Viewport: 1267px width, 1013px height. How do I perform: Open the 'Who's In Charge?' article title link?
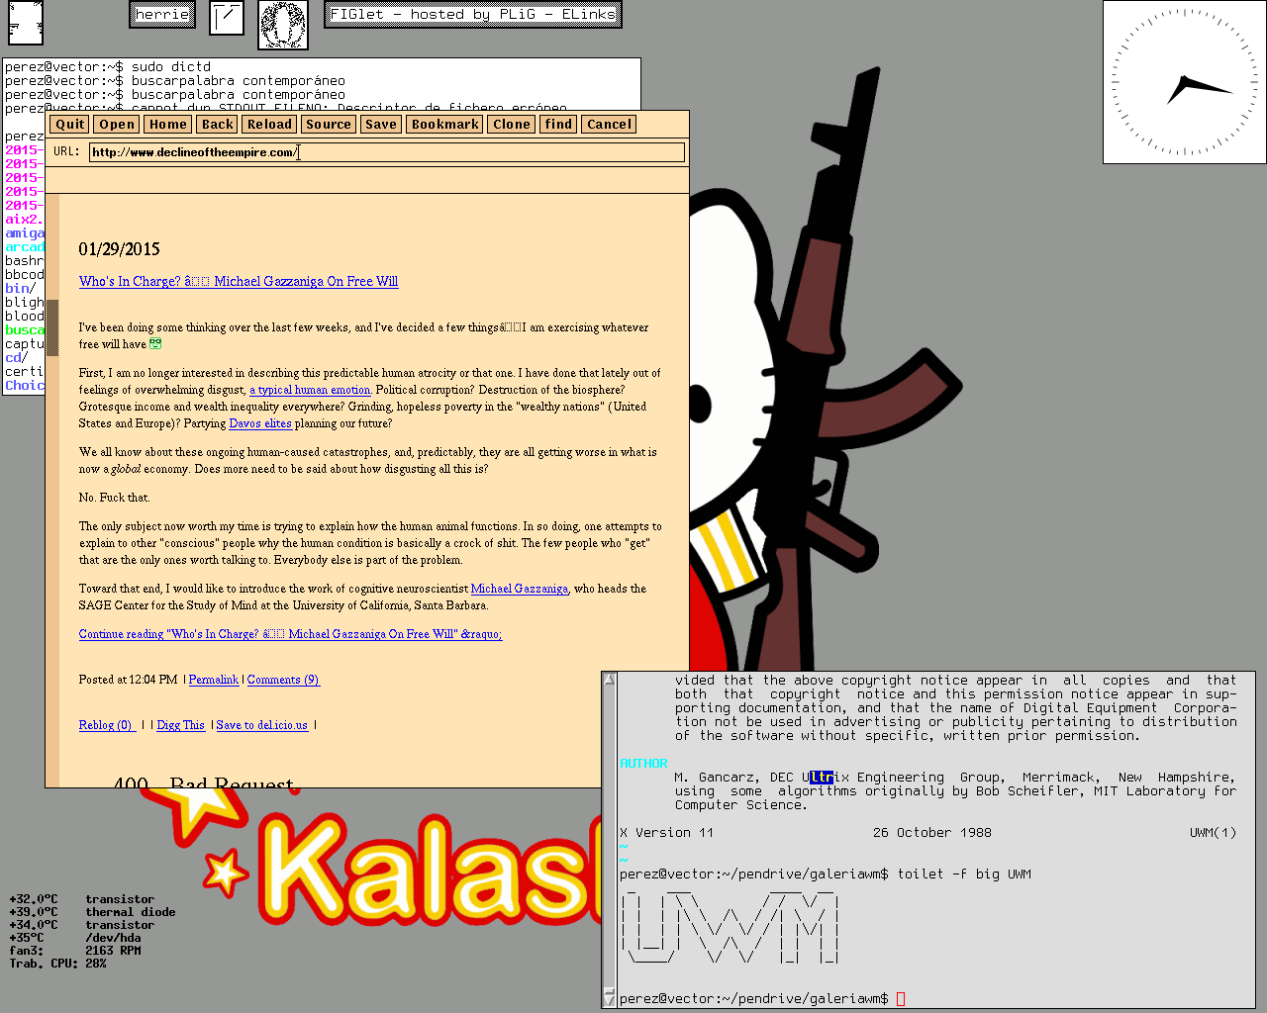(x=239, y=282)
